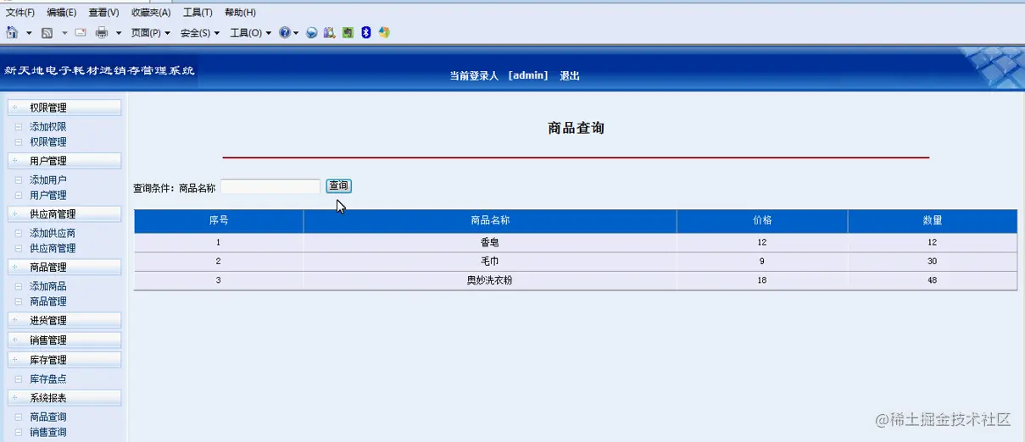Screen dimensions: 1025x442
Task: Open the 库存盘点 sidebar link
Action: click(x=48, y=379)
